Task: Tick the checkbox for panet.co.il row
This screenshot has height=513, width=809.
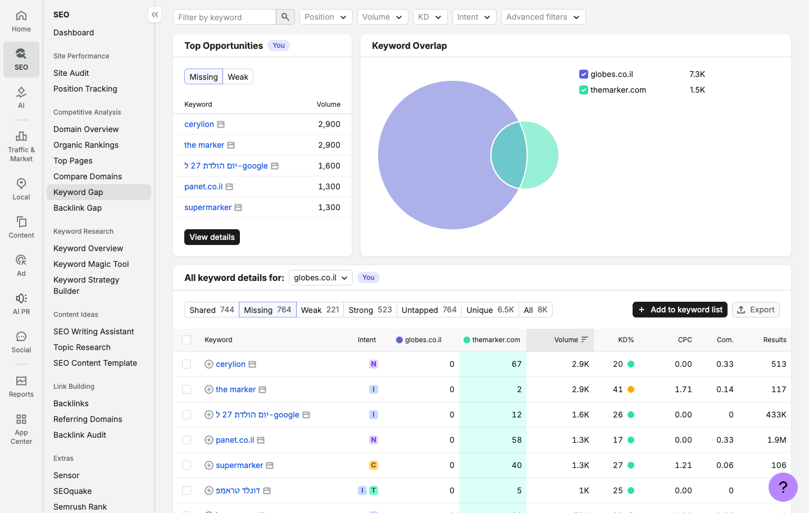Action: (x=187, y=440)
